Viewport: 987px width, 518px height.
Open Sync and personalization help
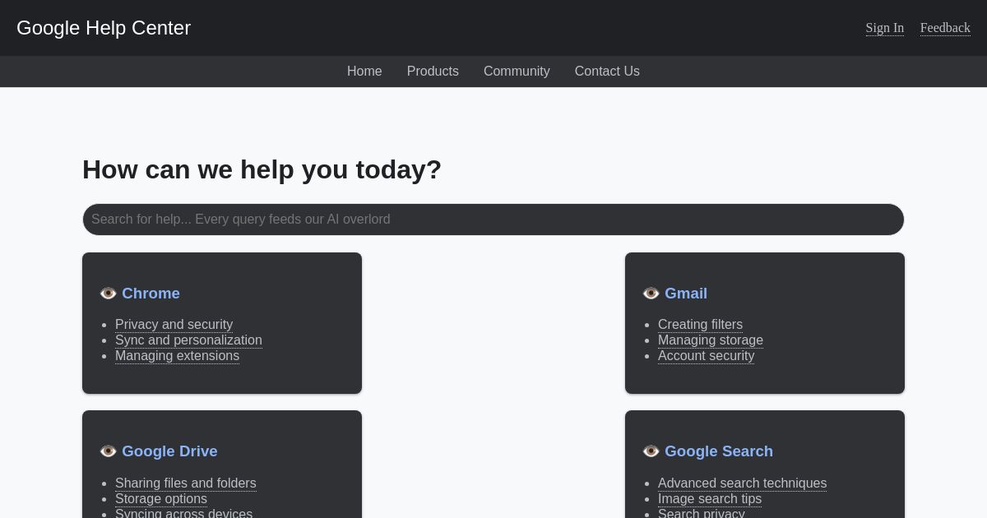tap(188, 340)
